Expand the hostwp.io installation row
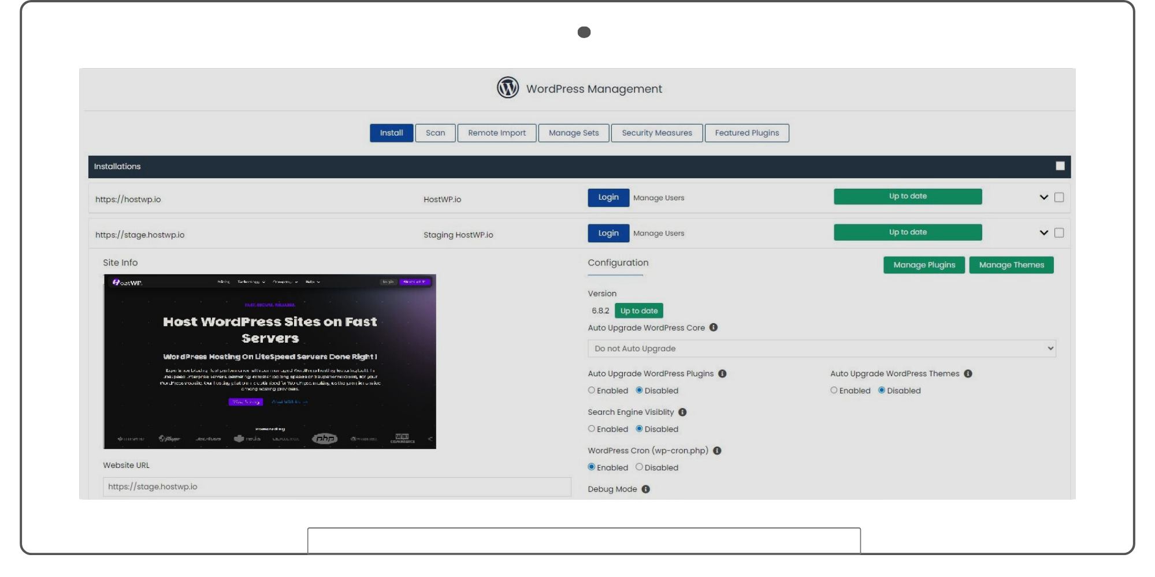This screenshot has height=577, width=1155. 1044,197
